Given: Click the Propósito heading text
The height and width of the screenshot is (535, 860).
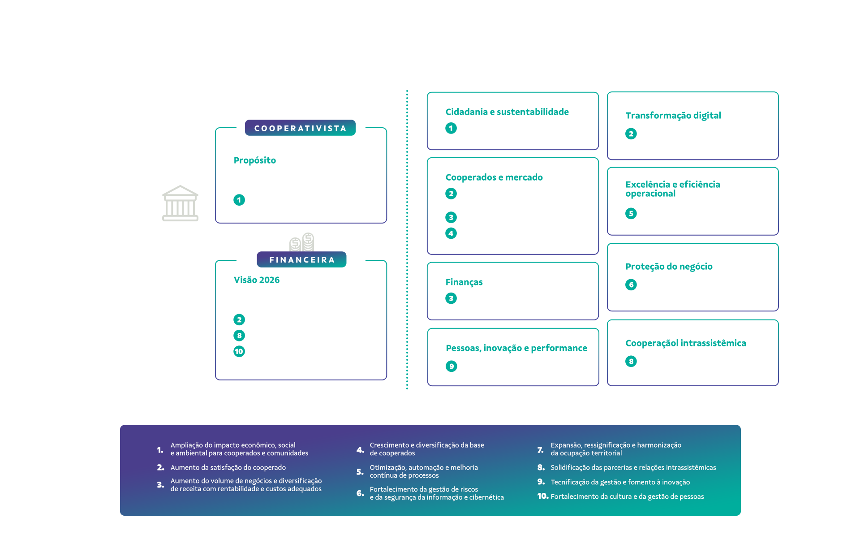Looking at the screenshot, I should [254, 160].
